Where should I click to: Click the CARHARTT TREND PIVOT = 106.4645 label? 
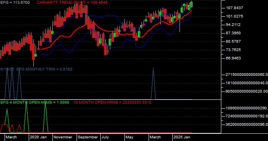coord(72,3)
